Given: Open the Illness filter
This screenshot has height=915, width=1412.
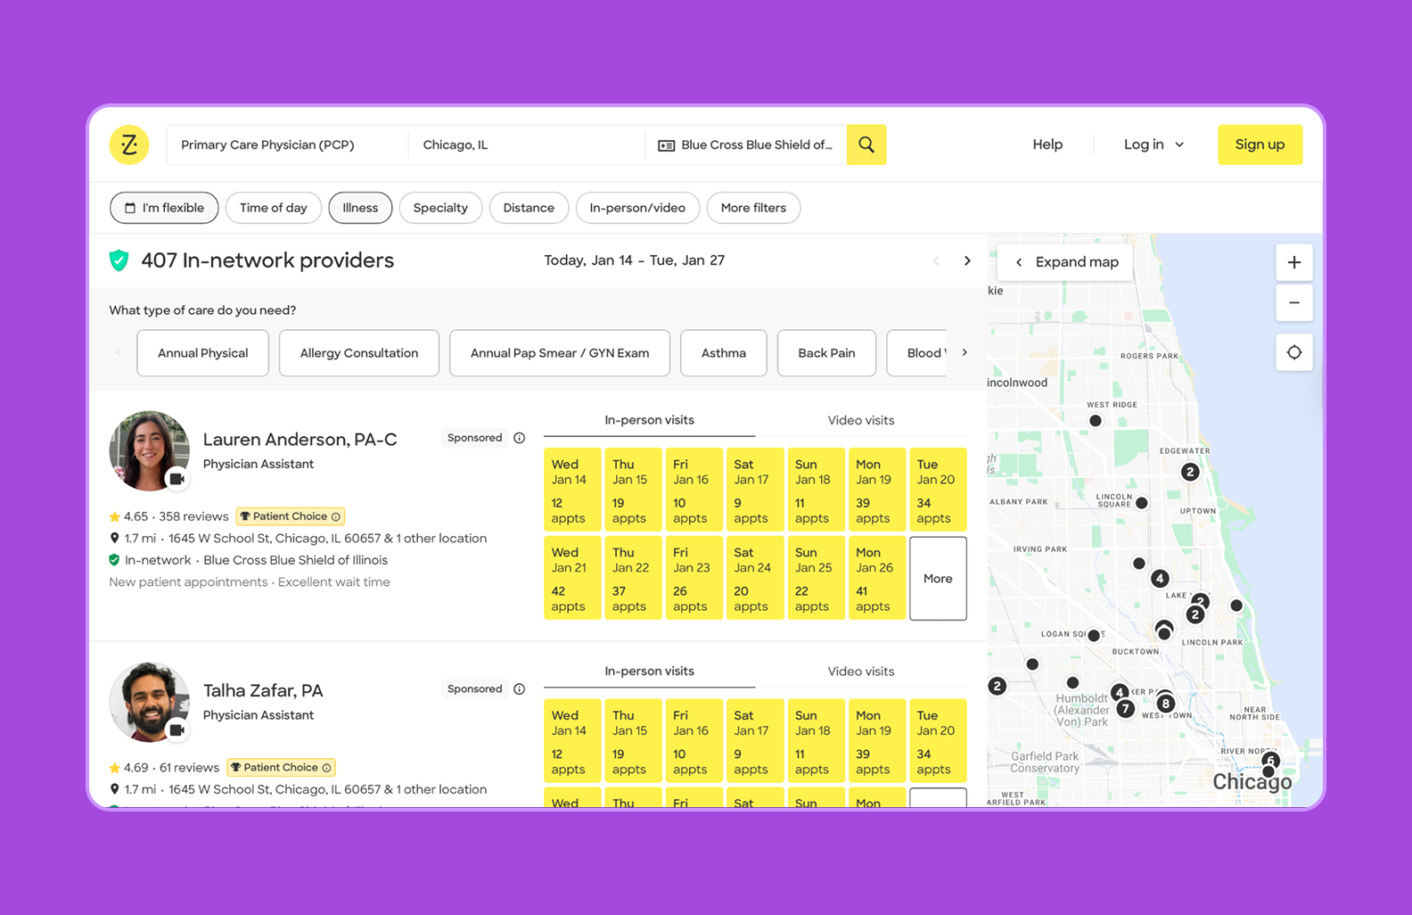Looking at the screenshot, I should pyautogui.click(x=360, y=208).
